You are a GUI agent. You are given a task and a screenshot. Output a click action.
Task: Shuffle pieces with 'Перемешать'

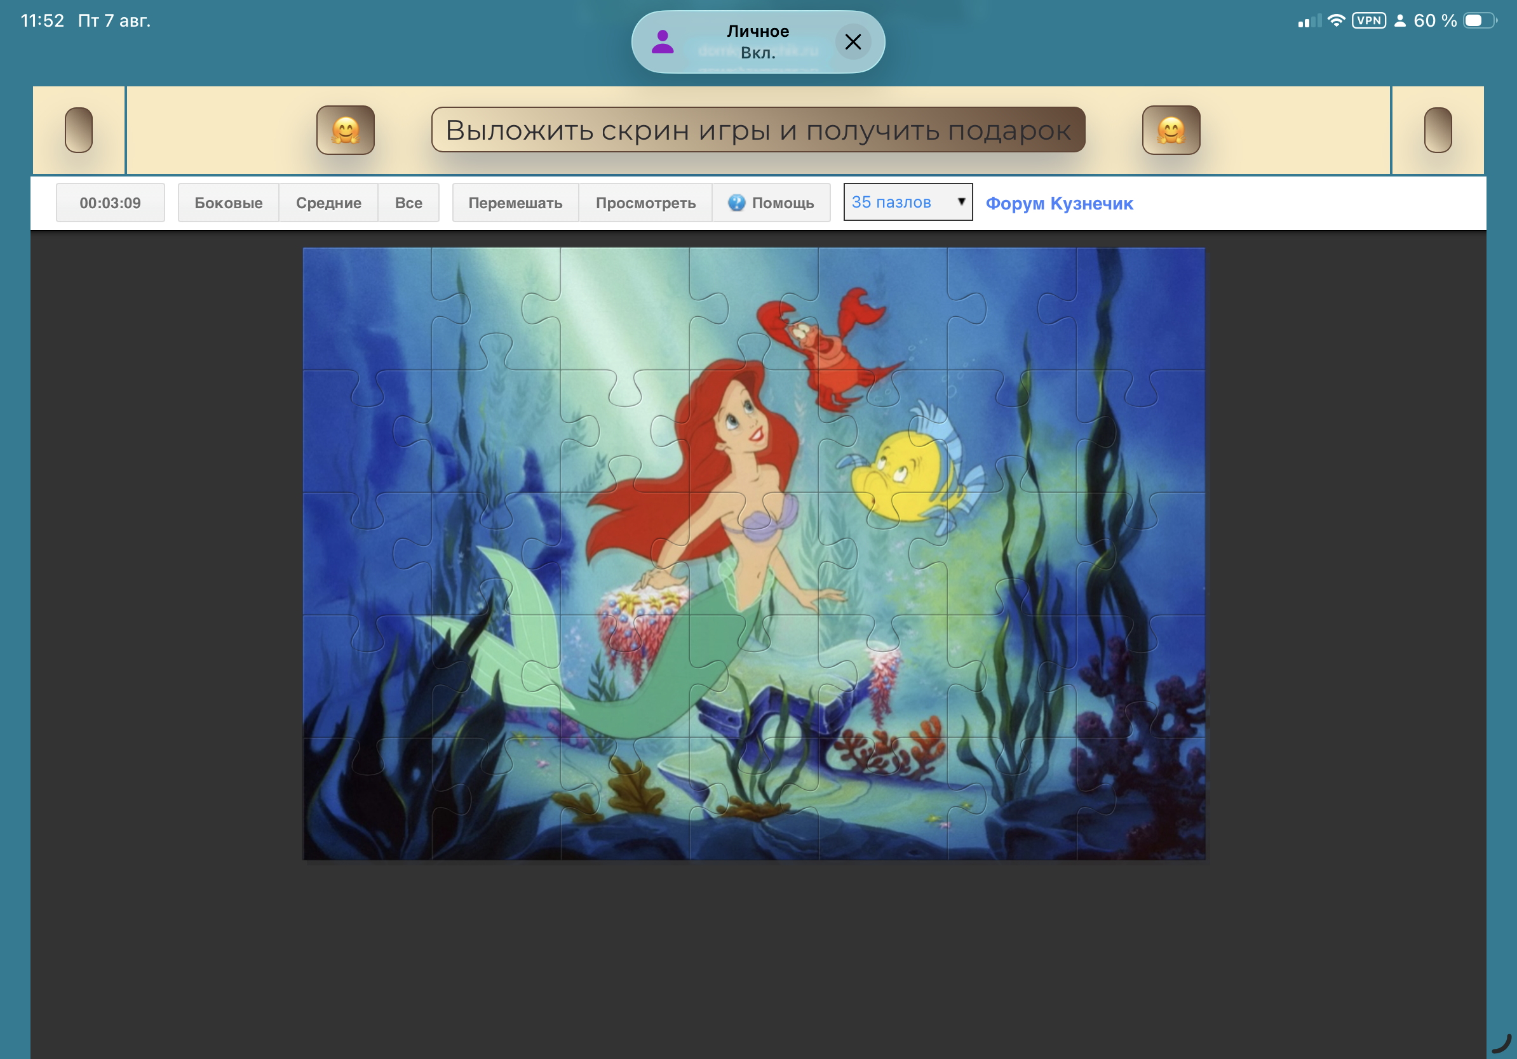click(x=515, y=203)
